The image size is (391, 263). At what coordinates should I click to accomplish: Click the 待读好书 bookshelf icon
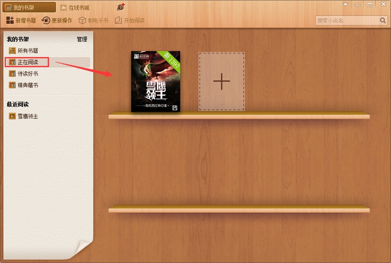(x=12, y=74)
